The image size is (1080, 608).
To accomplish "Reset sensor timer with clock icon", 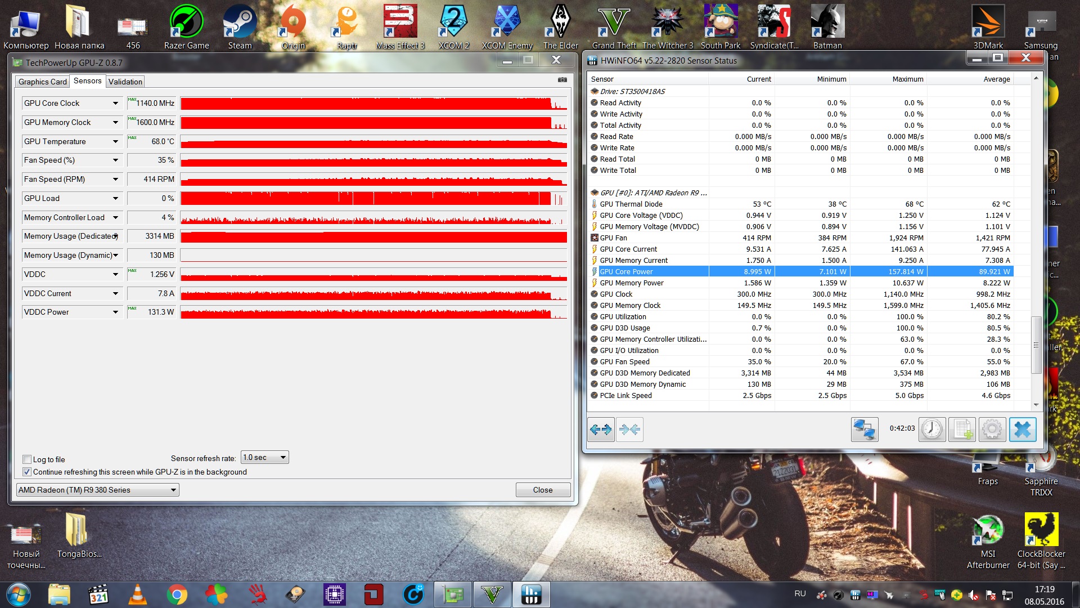I will pos(932,430).
